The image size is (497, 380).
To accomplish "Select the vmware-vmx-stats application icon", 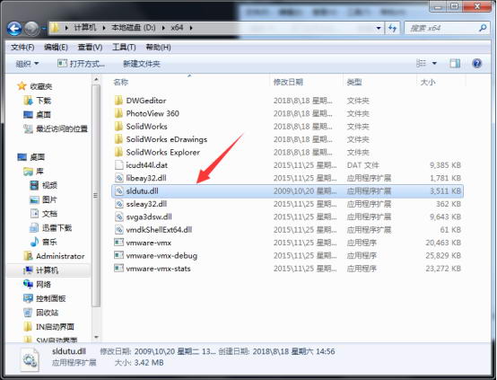I will [118, 269].
